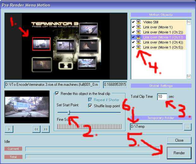Select Link over (Movie 1 (Ch:5)) row
This screenshot has height=164, width=196.
pos(158,47)
